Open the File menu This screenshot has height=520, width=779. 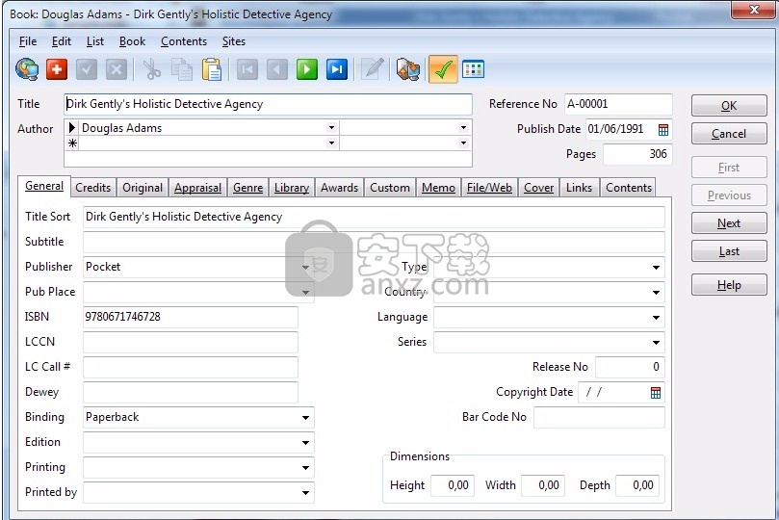click(x=28, y=41)
